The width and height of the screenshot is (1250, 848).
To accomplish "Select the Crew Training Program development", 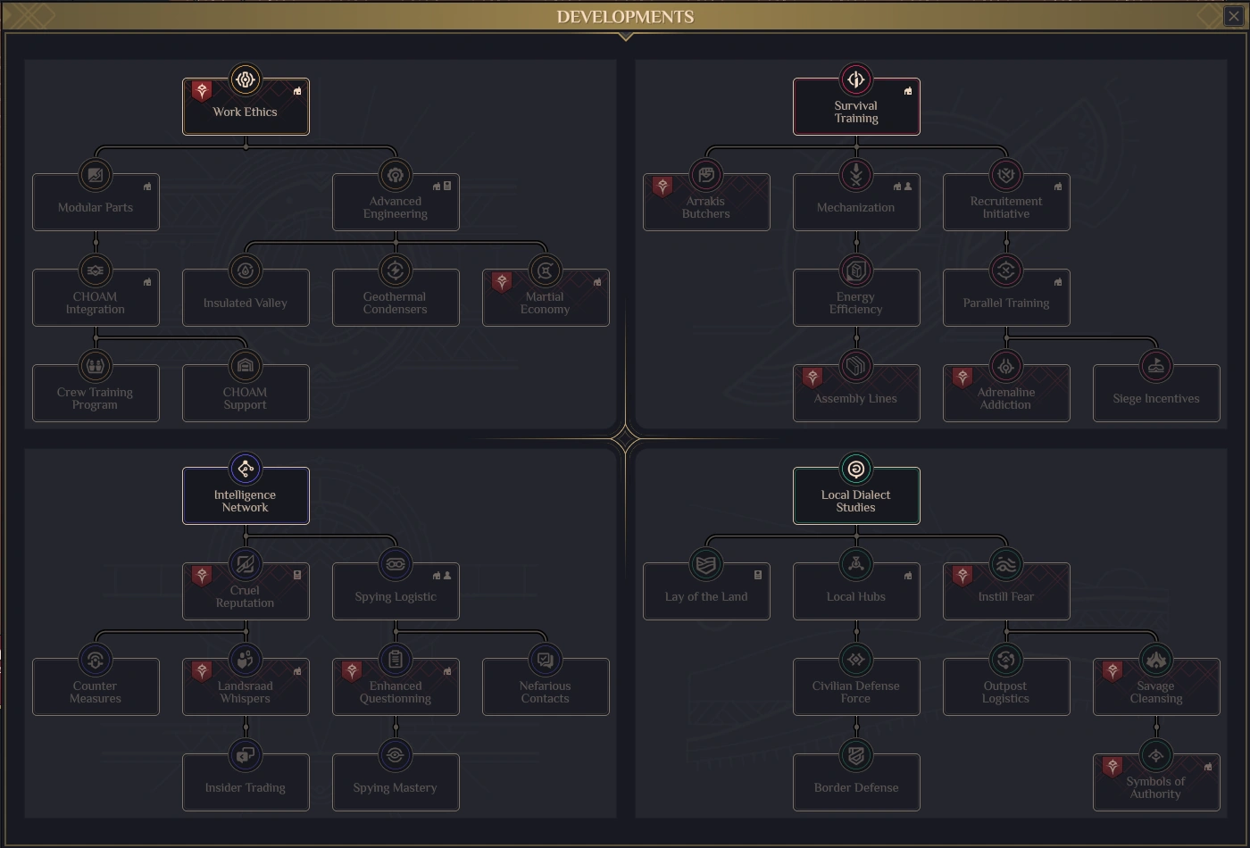I will tap(96, 393).
